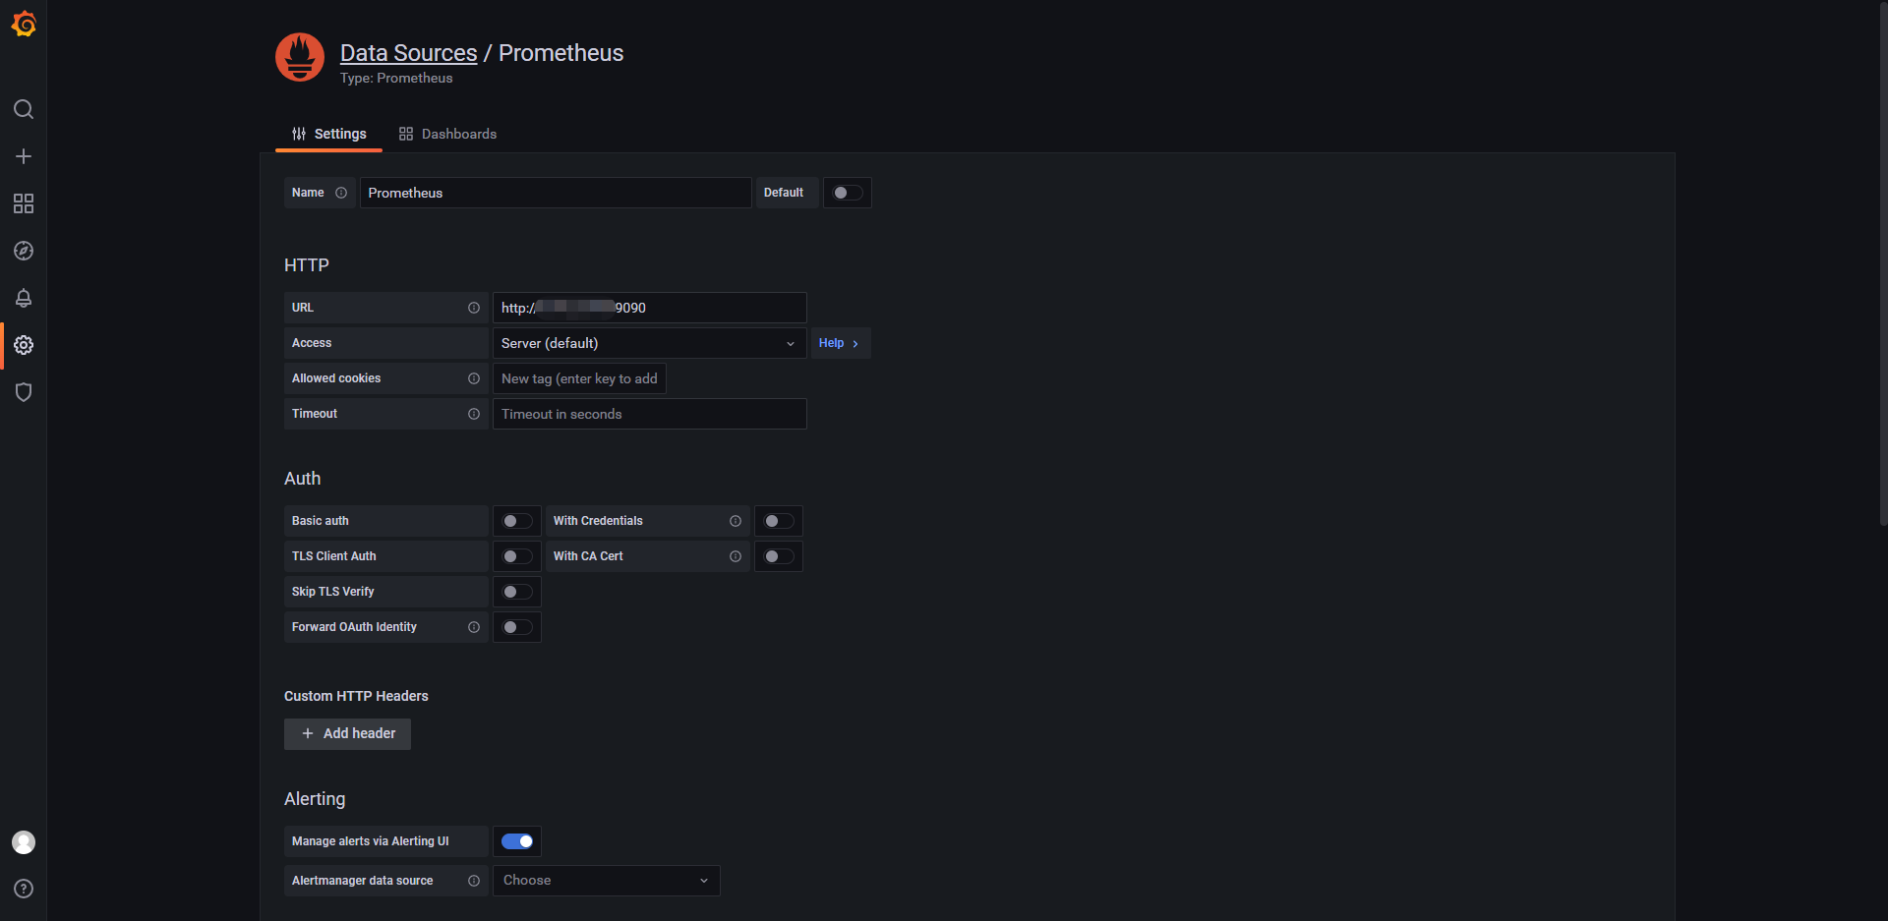Click the "HTTP" section heading
1888x921 pixels.
point(307,265)
